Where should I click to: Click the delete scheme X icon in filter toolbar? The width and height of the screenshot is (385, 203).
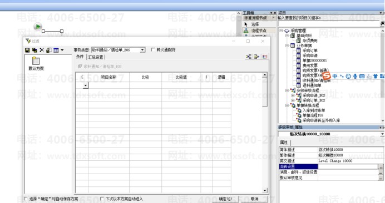(x=42, y=50)
